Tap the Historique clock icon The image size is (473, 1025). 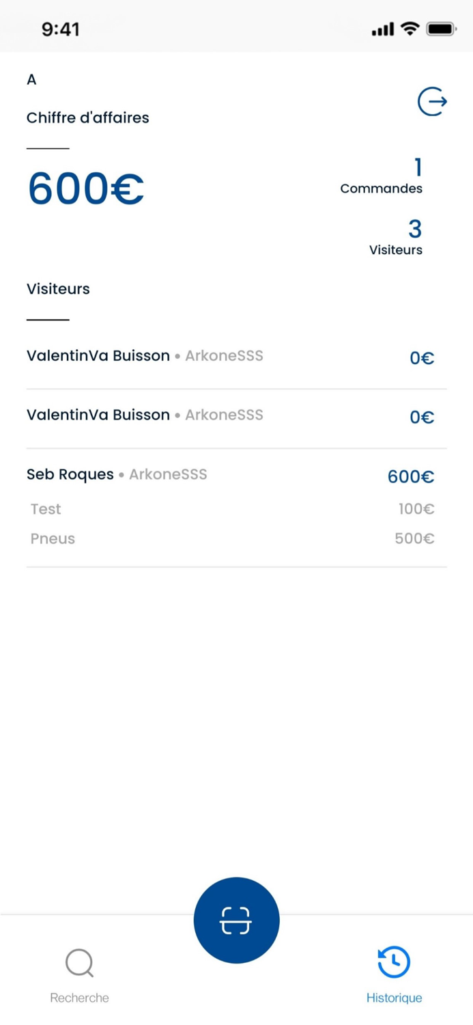point(394,962)
